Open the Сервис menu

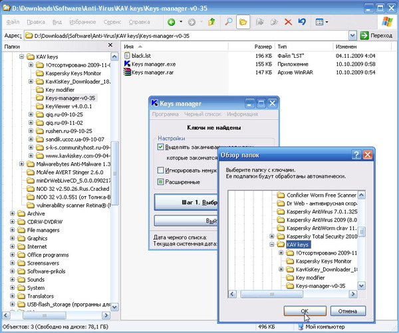pyautogui.click(x=112, y=22)
